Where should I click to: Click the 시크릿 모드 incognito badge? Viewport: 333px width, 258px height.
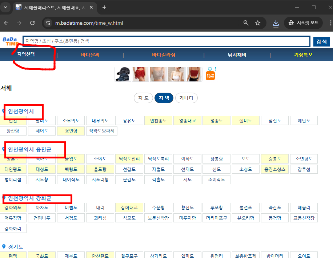(x=304, y=23)
